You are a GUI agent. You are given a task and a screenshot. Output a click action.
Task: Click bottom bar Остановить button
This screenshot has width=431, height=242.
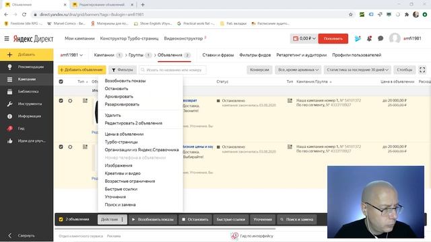pos(195,220)
